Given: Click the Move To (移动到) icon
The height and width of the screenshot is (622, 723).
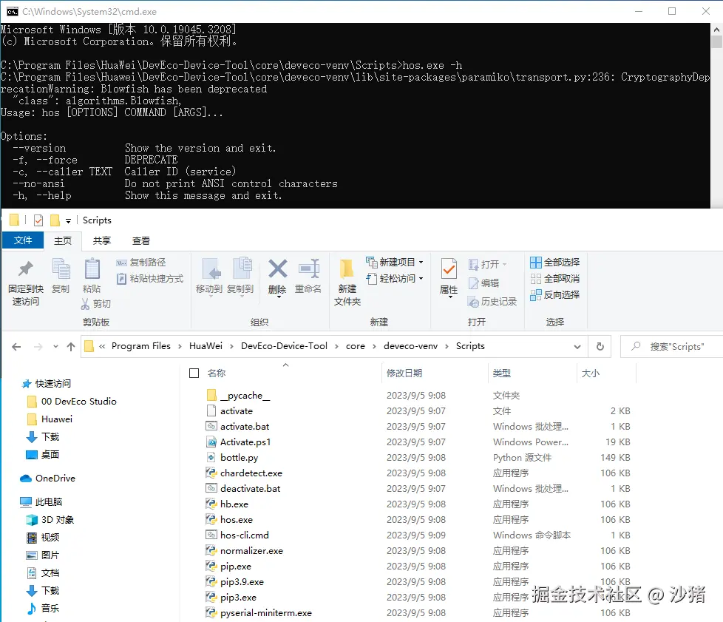Looking at the screenshot, I should [x=211, y=268].
